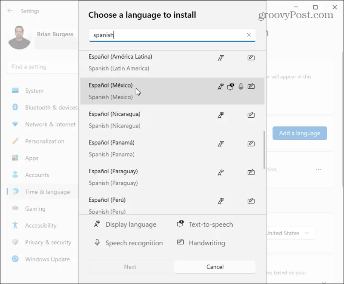Click handwriting icon for Panamá
Viewport: 344px width, 284px height.
251,144
